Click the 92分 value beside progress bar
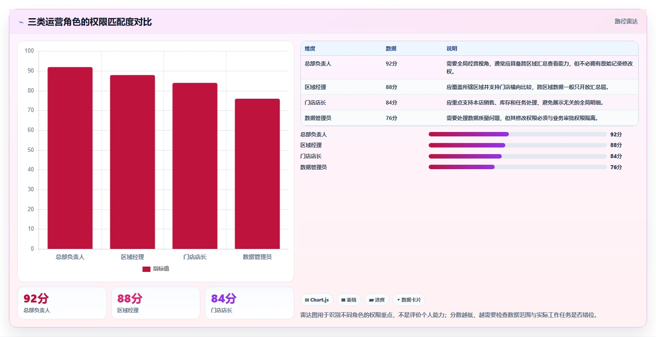The width and height of the screenshot is (656, 337). click(x=616, y=134)
